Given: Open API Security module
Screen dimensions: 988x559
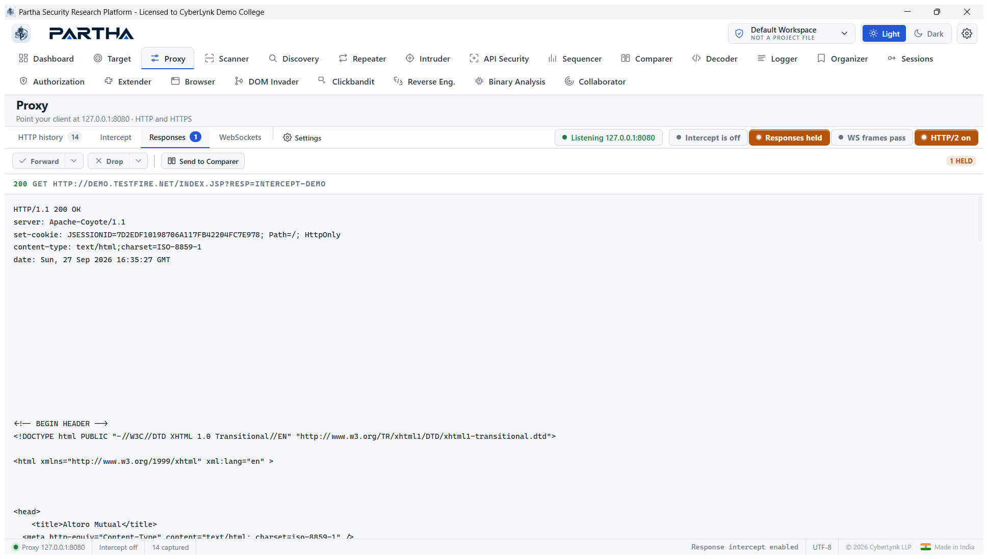Looking at the screenshot, I should tap(499, 59).
